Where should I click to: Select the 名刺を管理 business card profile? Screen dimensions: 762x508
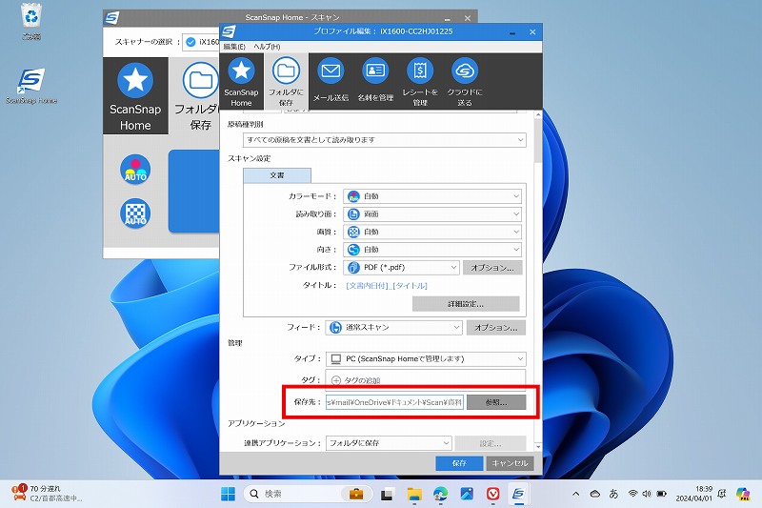[x=375, y=81]
